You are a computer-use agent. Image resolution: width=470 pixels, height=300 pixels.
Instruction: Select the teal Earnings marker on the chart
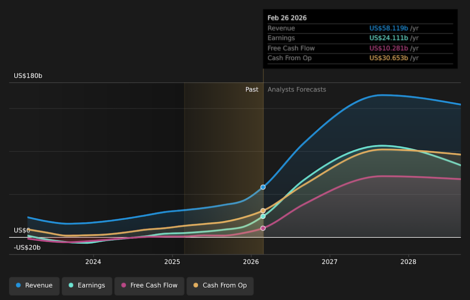coord(263,217)
